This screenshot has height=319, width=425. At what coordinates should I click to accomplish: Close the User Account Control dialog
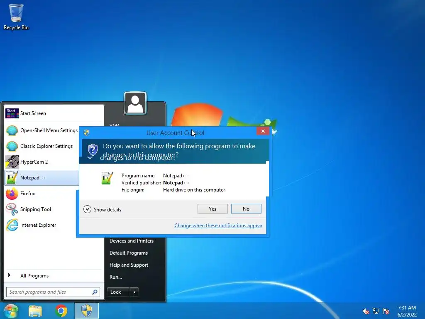[263, 131]
